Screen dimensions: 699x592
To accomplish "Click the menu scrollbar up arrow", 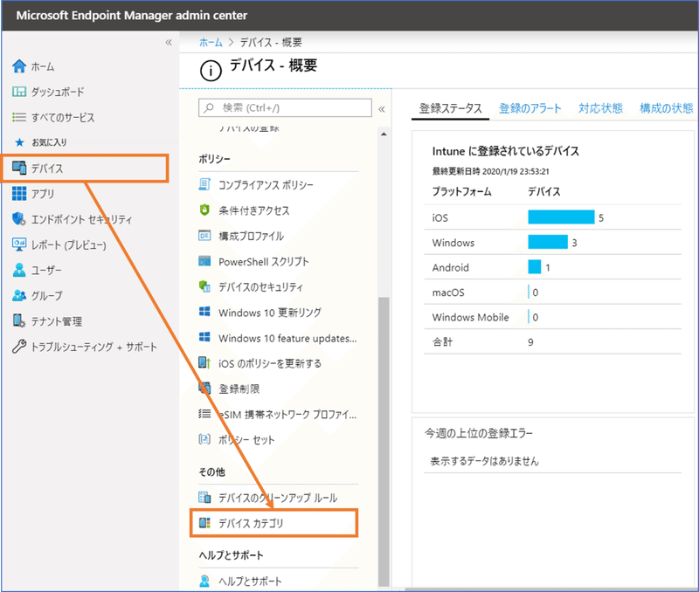I will [x=384, y=134].
